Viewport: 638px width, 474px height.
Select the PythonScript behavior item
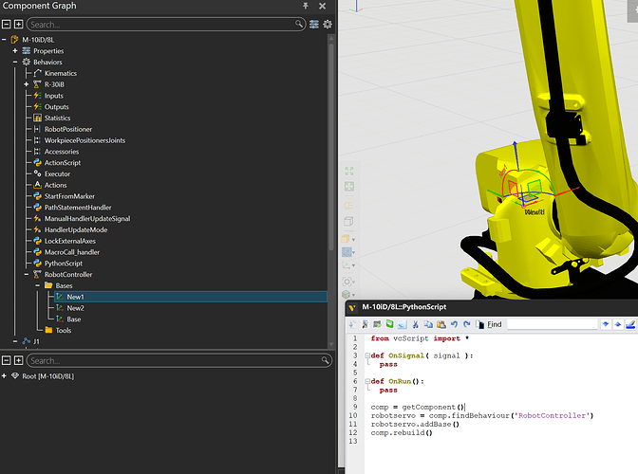[x=63, y=264]
